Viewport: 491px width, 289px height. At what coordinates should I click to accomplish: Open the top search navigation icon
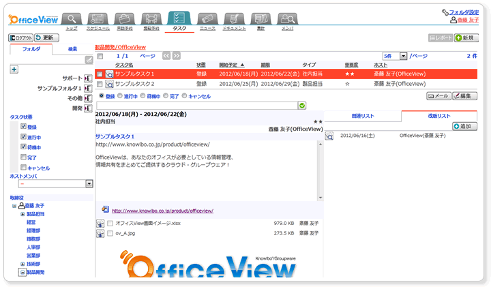tap(72, 19)
